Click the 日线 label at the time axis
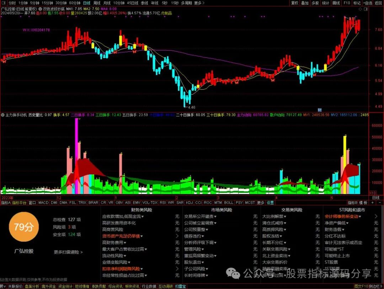The image size is (384, 289). 376,198
